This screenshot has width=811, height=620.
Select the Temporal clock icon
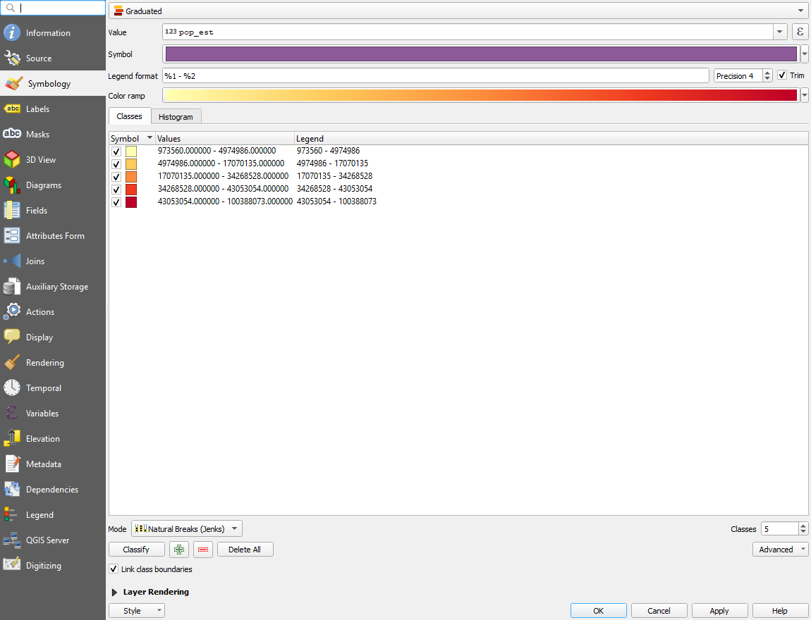12,387
